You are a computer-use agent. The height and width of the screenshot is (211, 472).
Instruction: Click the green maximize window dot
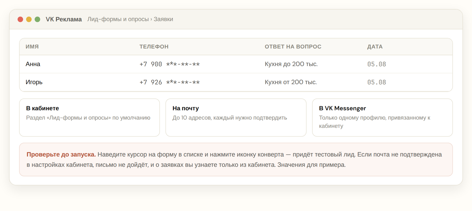point(37,19)
